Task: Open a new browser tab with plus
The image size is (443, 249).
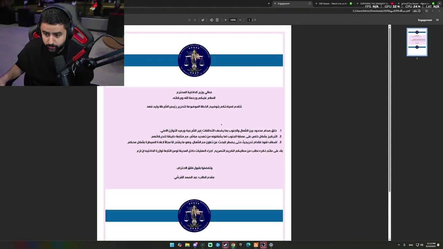Action: coord(269,3)
